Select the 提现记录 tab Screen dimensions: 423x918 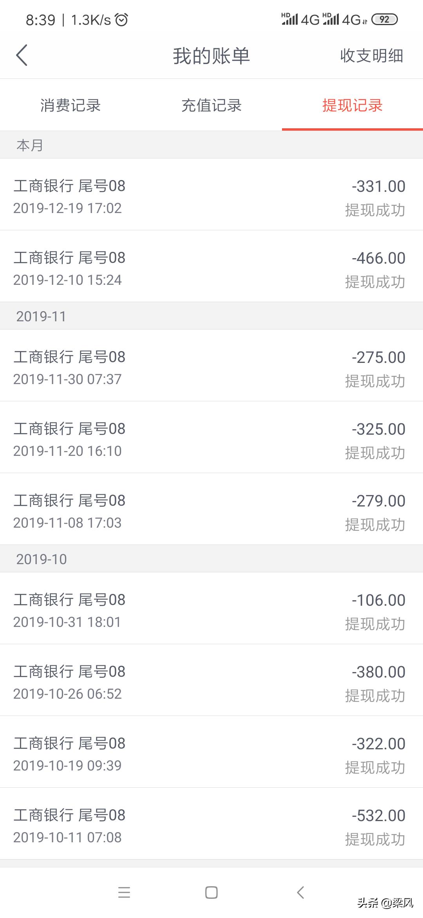click(x=352, y=105)
